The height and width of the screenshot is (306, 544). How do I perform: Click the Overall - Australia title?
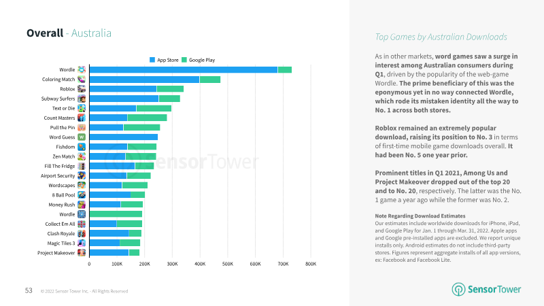point(69,33)
